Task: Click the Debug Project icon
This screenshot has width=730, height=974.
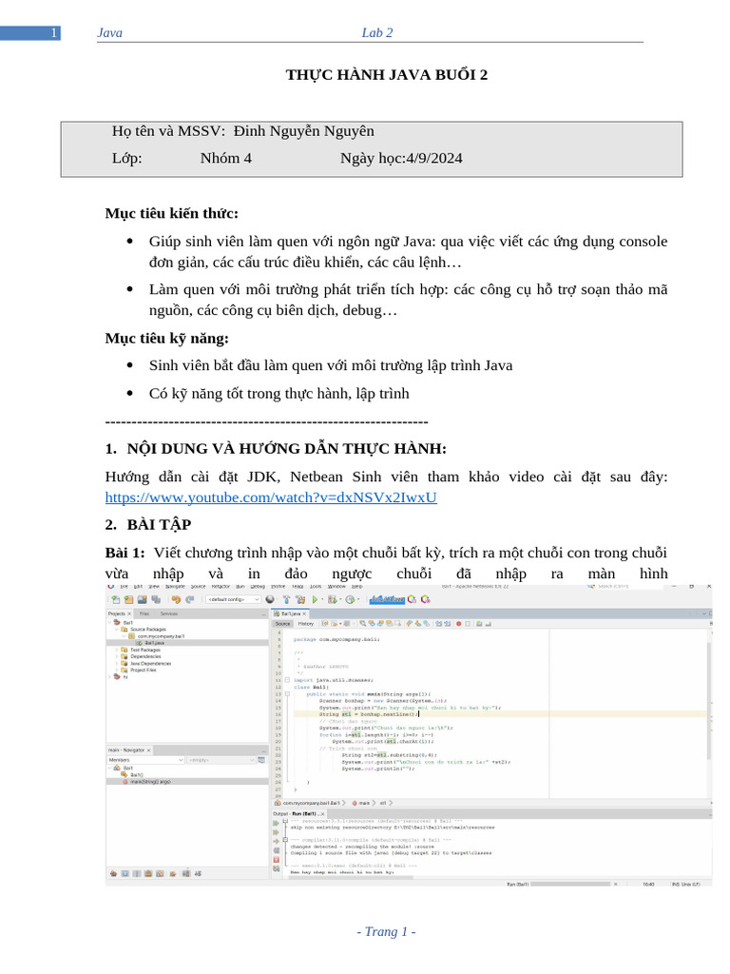Action: pyautogui.click(x=333, y=600)
